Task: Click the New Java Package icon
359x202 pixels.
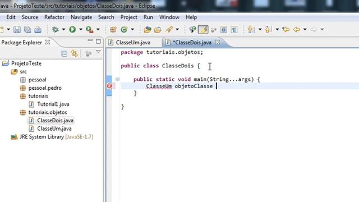Action: point(113,30)
